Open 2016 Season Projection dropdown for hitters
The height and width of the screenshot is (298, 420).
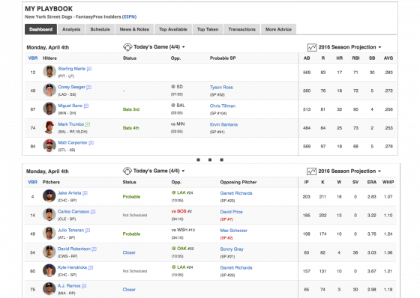(x=349, y=47)
